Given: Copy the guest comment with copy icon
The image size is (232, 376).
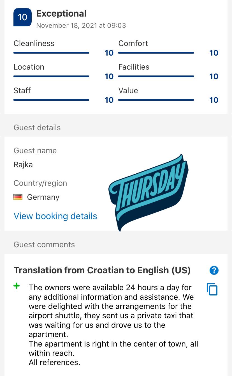Looking at the screenshot, I should tap(212, 289).
